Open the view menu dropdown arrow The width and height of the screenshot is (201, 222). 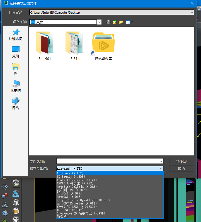(132, 22)
